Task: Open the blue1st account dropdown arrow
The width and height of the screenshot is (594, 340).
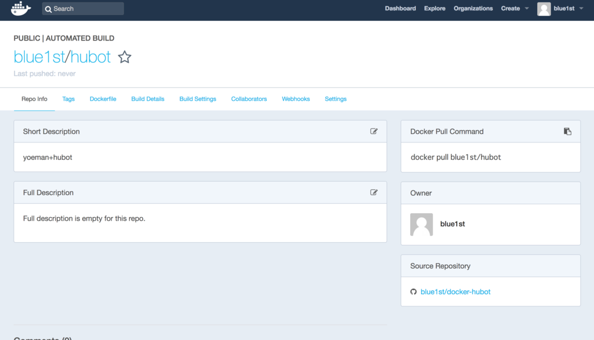Action: (x=581, y=8)
